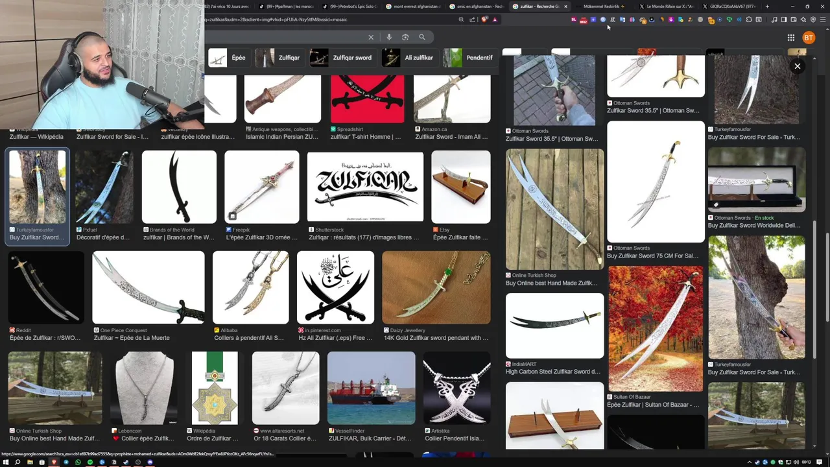Viewport: 830px width, 467px height.
Task: Open the browser hamburger main menu
Action: (x=824, y=19)
